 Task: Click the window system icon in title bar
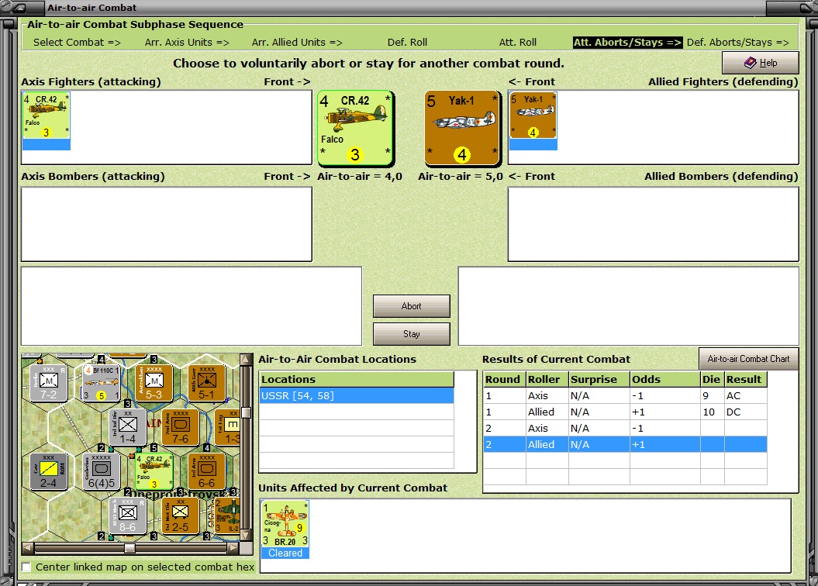tap(19, 7)
